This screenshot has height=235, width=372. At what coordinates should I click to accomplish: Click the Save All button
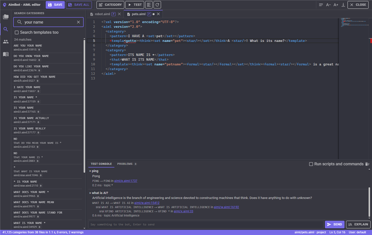[79, 5]
